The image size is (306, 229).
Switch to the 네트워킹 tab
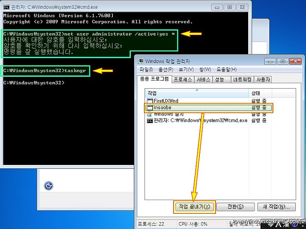click(242, 79)
